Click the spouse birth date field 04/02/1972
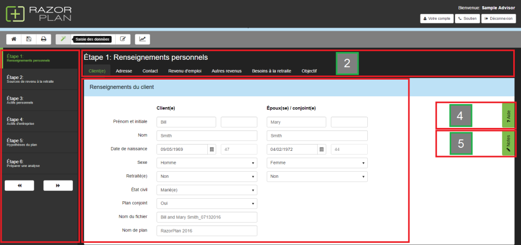Viewport: 521px width, 245px height. (292, 149)
